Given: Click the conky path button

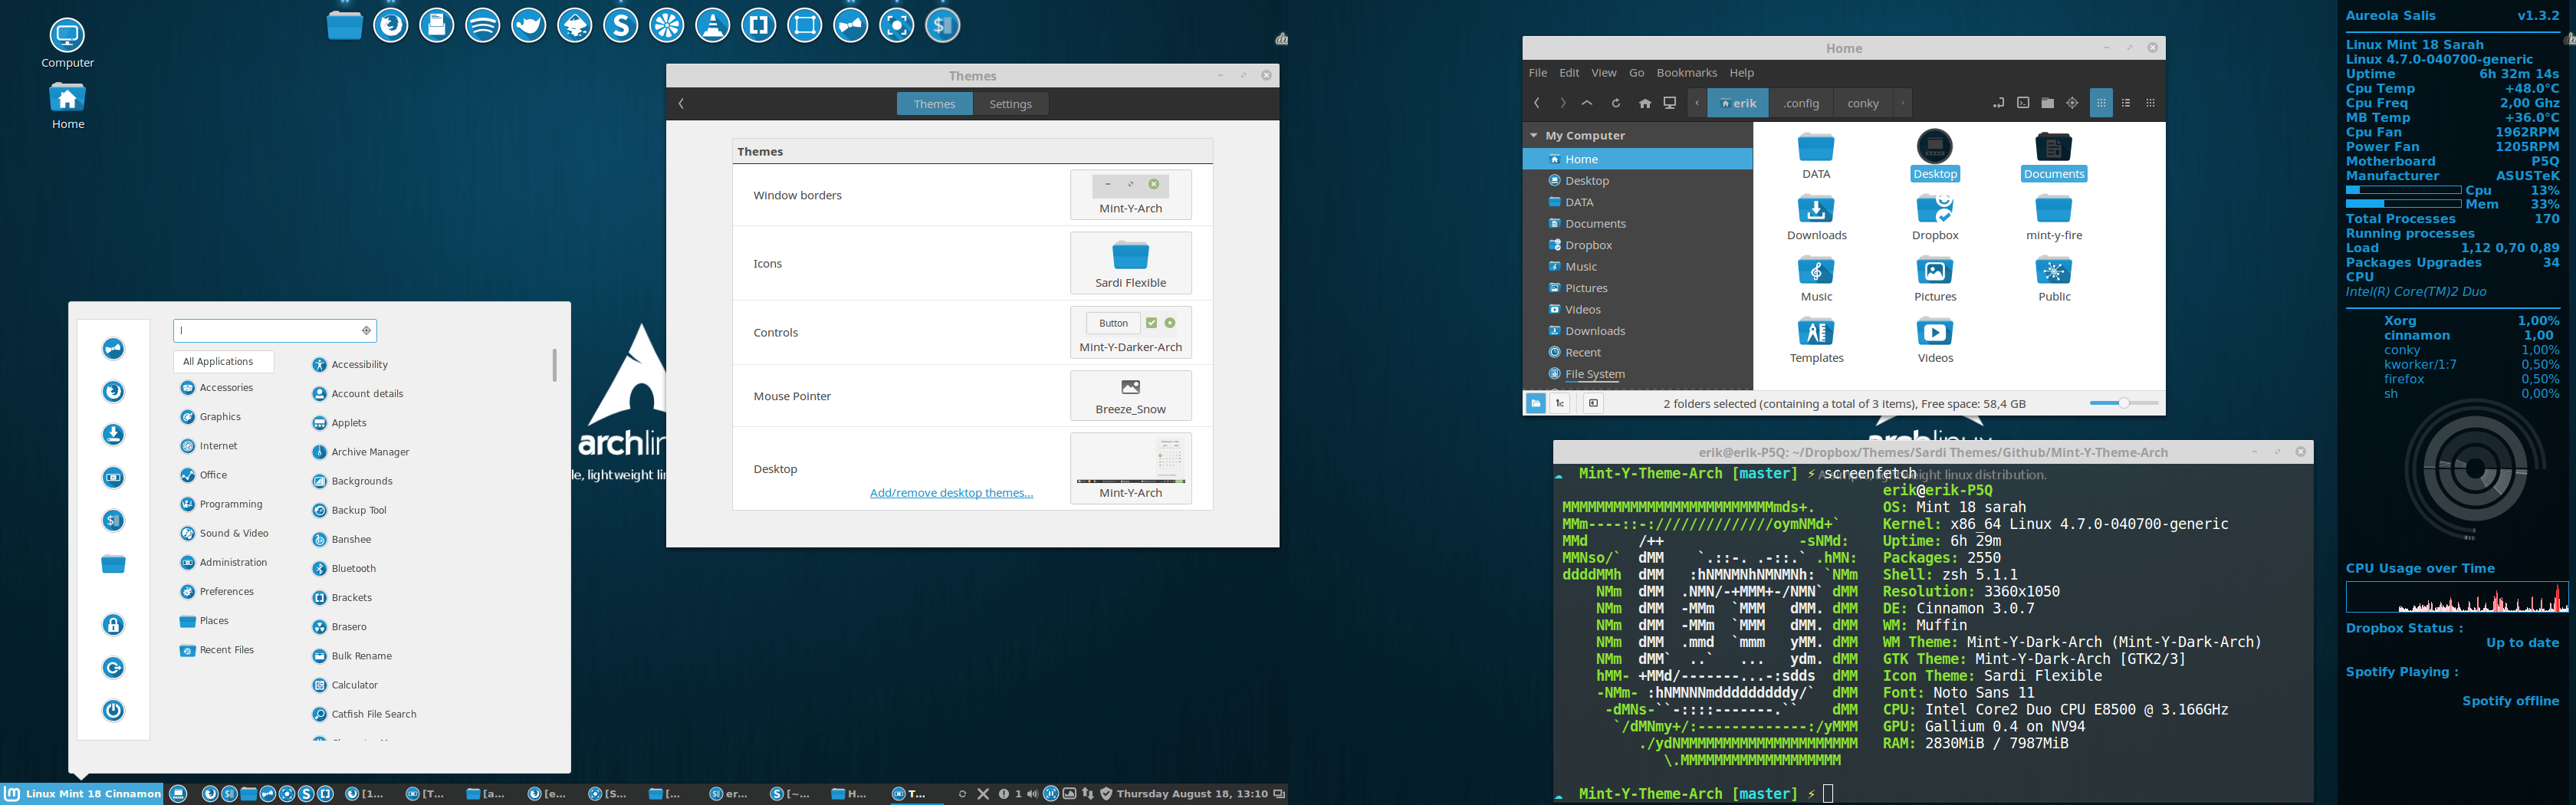Looking at the screenshot, I should tap(1862, 103).
